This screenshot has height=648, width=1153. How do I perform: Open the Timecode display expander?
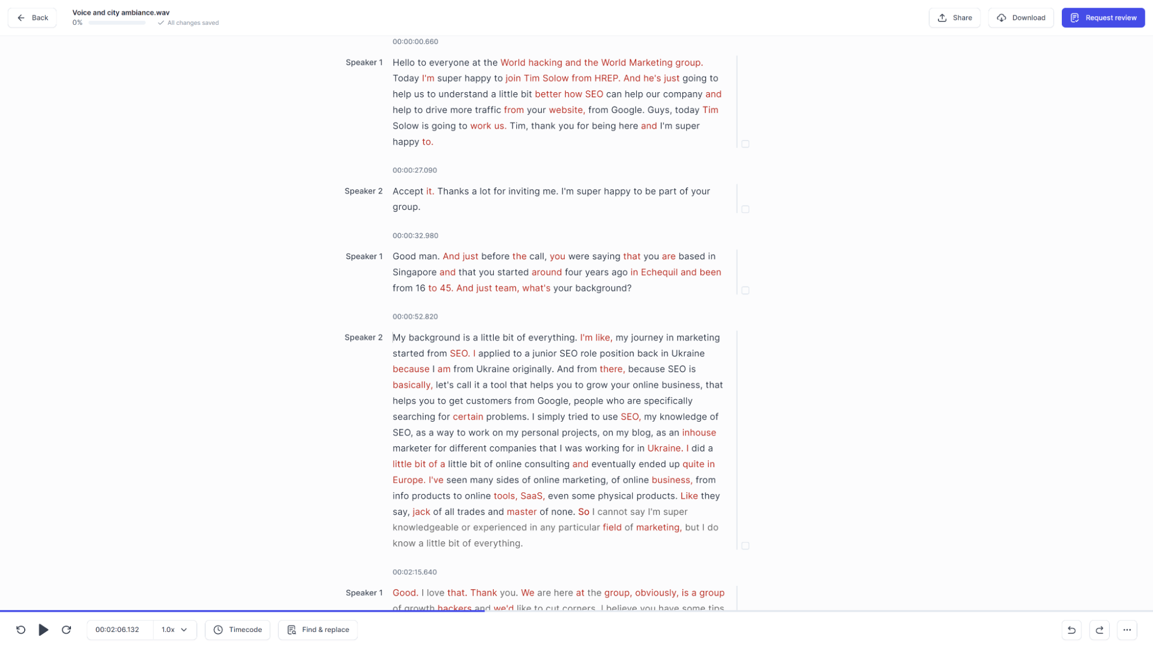pos(238,630)
